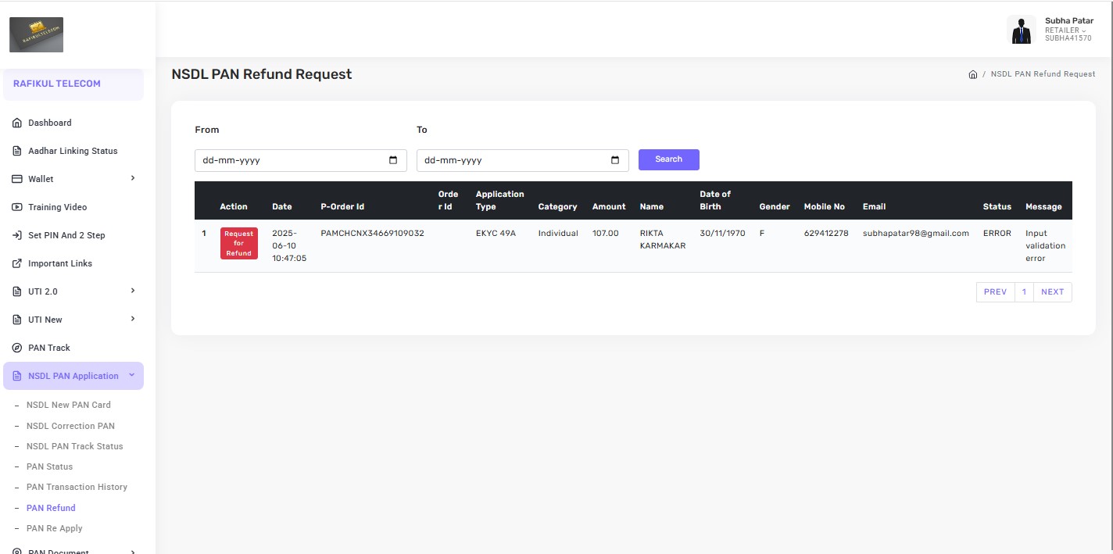Click the Training Video play icon
Screen dimensions: 1113x554
coord(17,207)
